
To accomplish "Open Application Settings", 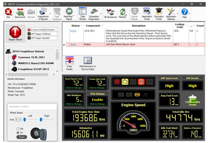I will [x=171, y=14].
